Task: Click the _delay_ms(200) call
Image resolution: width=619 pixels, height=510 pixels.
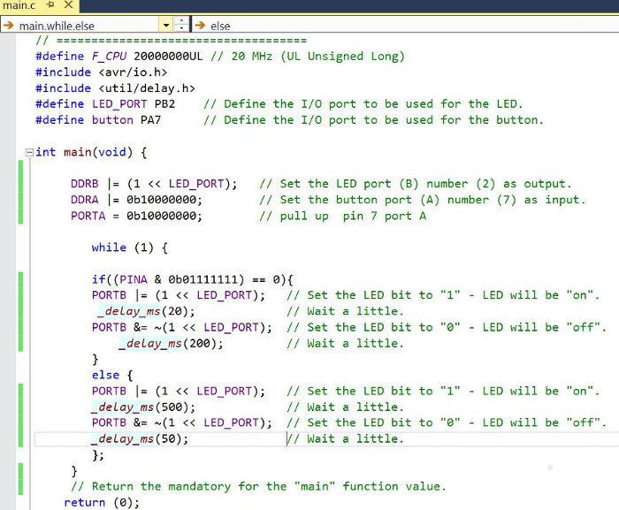Action: click(171, 344)
